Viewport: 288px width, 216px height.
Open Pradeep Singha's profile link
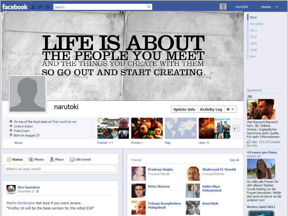[160, 169]
